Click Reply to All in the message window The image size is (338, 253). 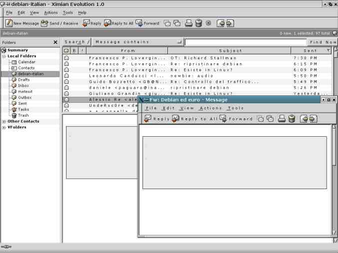pos(194,119)
